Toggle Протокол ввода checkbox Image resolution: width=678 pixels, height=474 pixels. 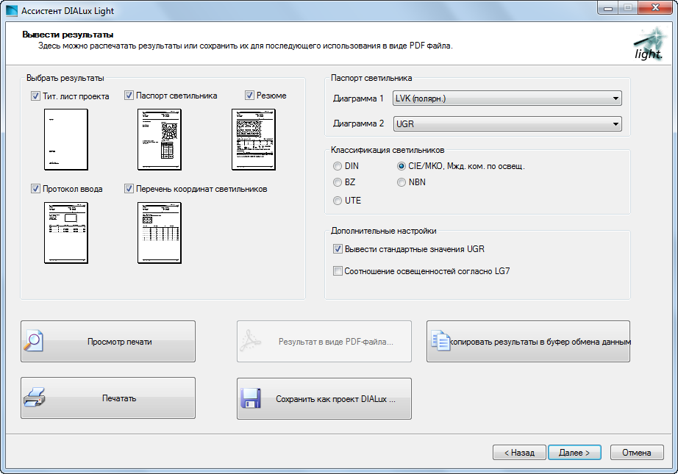[x=36, y=189]
